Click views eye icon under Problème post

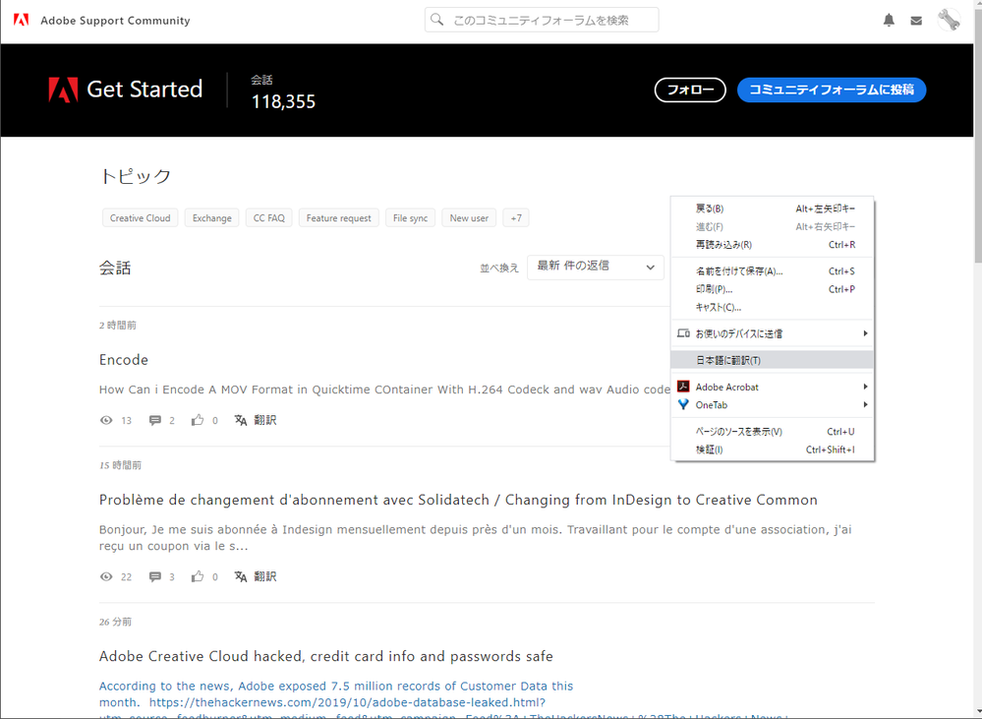click(x=106, y=576)
